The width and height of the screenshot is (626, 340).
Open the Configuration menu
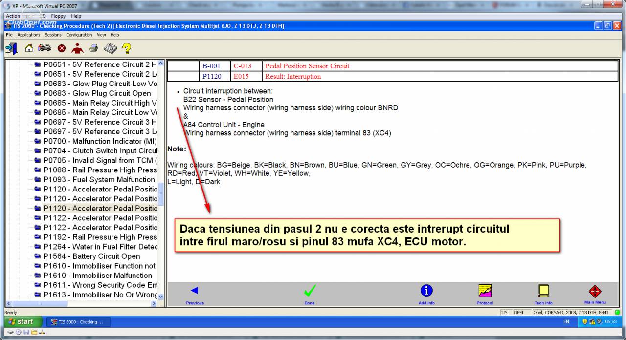[79, 35]
